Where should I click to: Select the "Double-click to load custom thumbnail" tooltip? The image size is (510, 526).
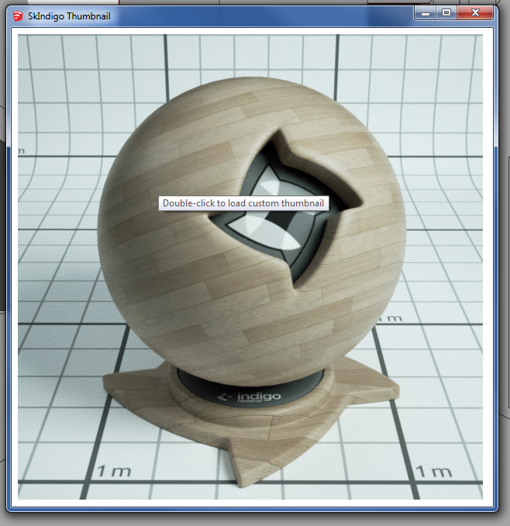(x=244, y=203)
